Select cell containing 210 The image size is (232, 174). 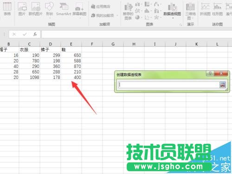point(71,72)
